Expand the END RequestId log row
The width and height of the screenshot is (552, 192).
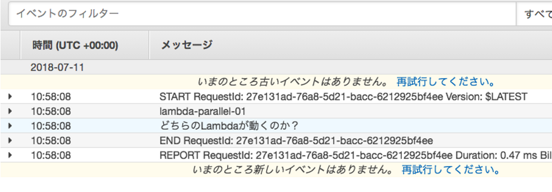point(10,140)
